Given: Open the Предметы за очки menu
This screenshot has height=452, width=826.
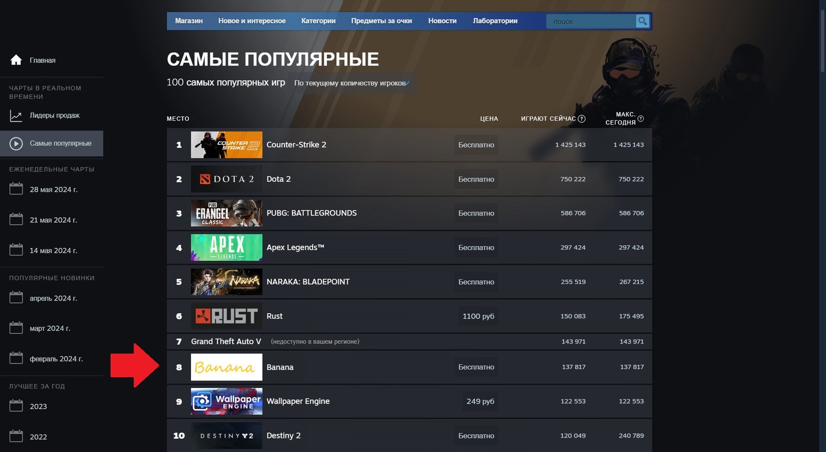Looking at the screenshot, I should tap(382, 21).
